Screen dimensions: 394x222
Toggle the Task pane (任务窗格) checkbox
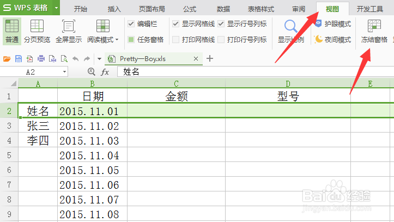pyautogui.click(x=131, y=39)
